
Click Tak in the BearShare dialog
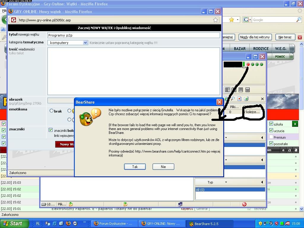point(135,167)
